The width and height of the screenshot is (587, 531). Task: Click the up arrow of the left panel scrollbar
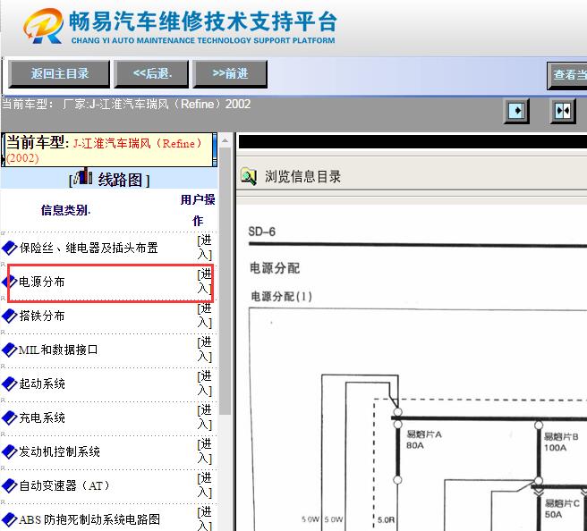coord(225,140)
